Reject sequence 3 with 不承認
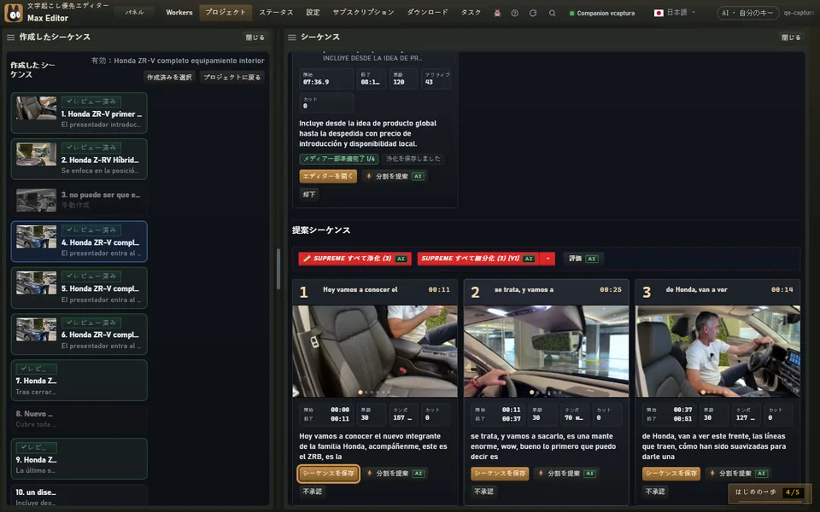820x512 pixels. (655, 492)
